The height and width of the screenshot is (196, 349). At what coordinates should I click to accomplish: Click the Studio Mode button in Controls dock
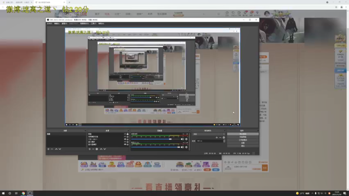click(x=243, y=140)
